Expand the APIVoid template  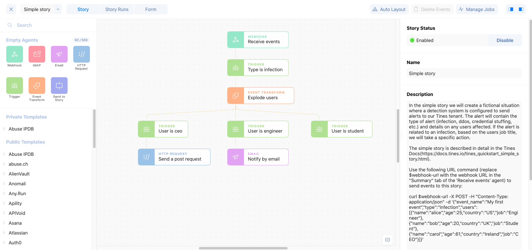coord(4,213)
